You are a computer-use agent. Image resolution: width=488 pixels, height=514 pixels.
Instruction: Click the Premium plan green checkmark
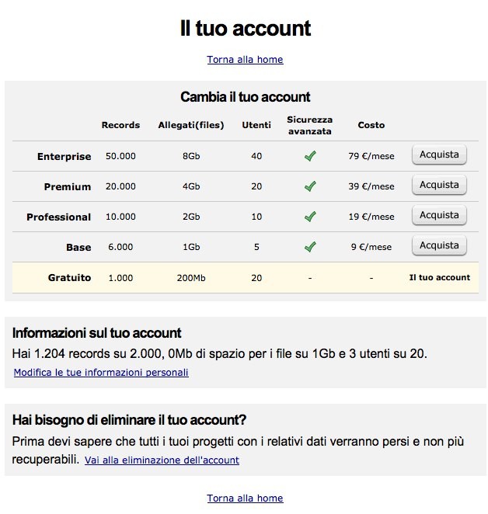[310, 186]
